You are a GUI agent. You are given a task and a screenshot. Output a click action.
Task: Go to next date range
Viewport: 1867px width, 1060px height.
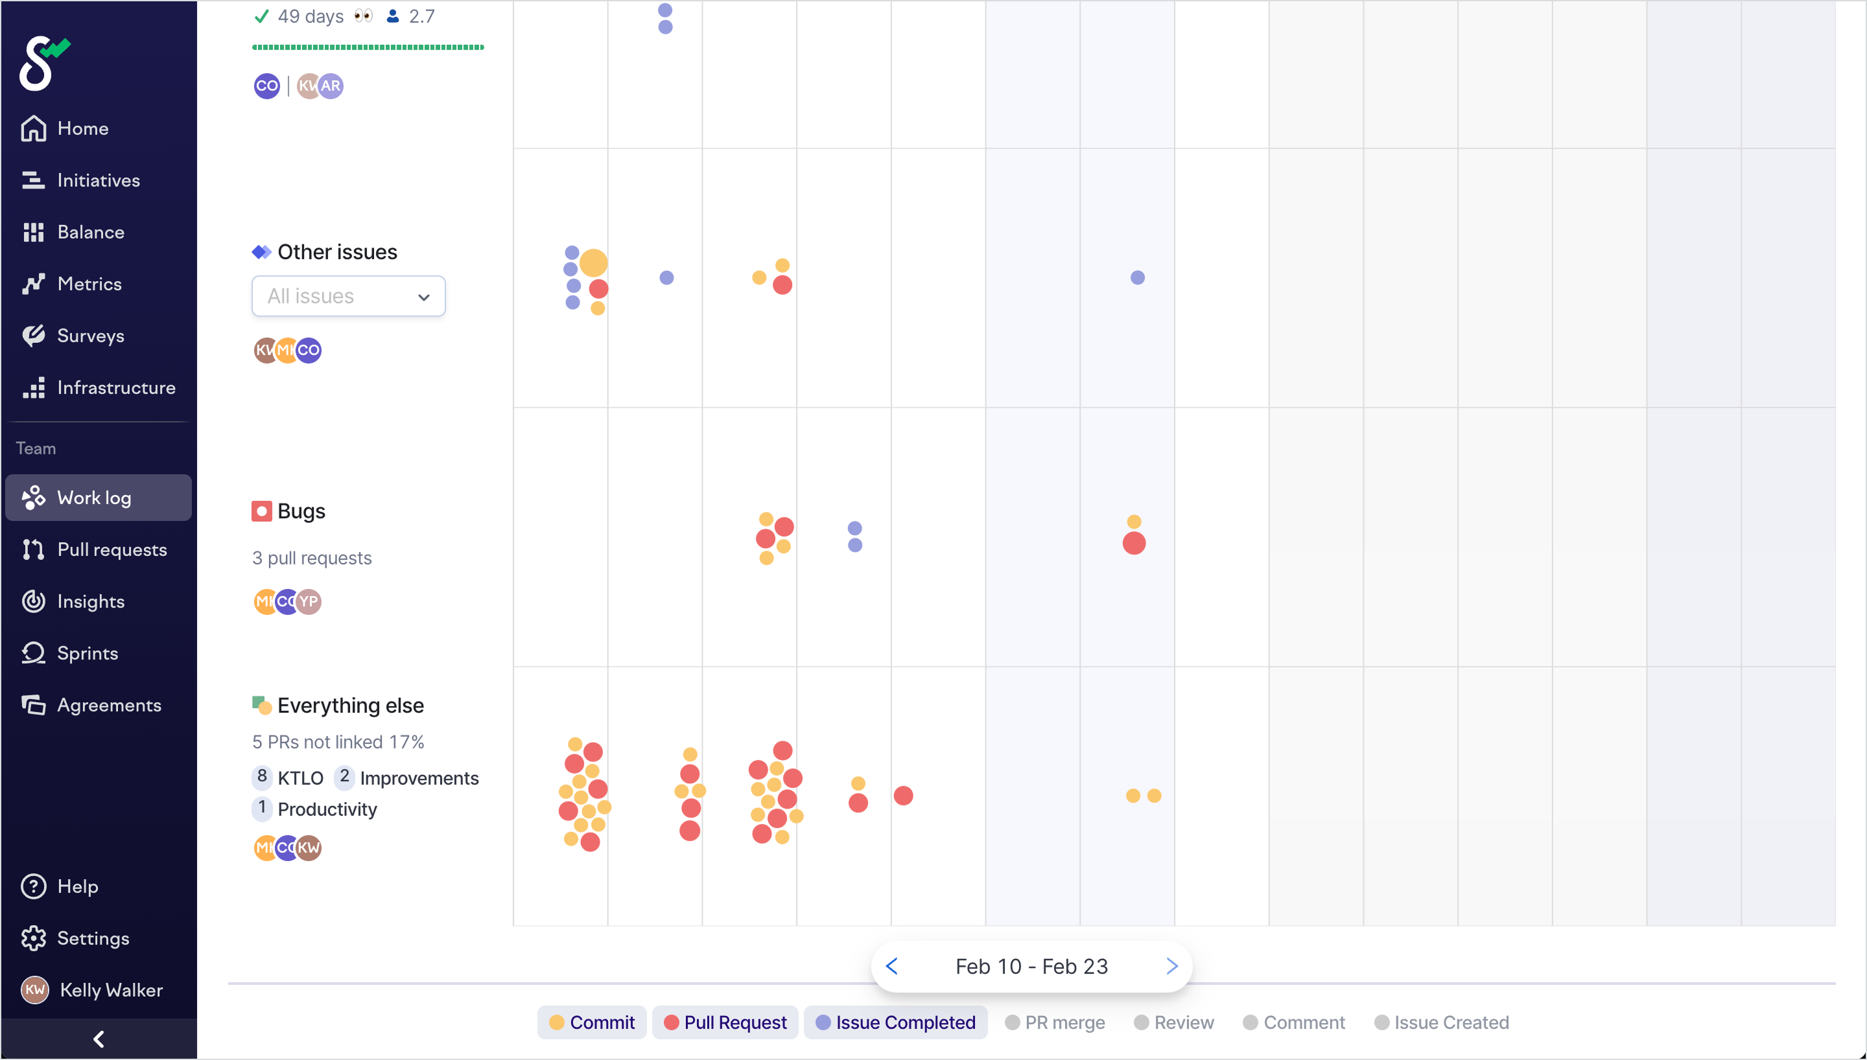[1171, 966]
